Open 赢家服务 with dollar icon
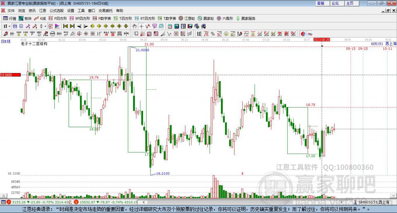The height and width of the screenshot is (213, 397). (x=245, y=19)
